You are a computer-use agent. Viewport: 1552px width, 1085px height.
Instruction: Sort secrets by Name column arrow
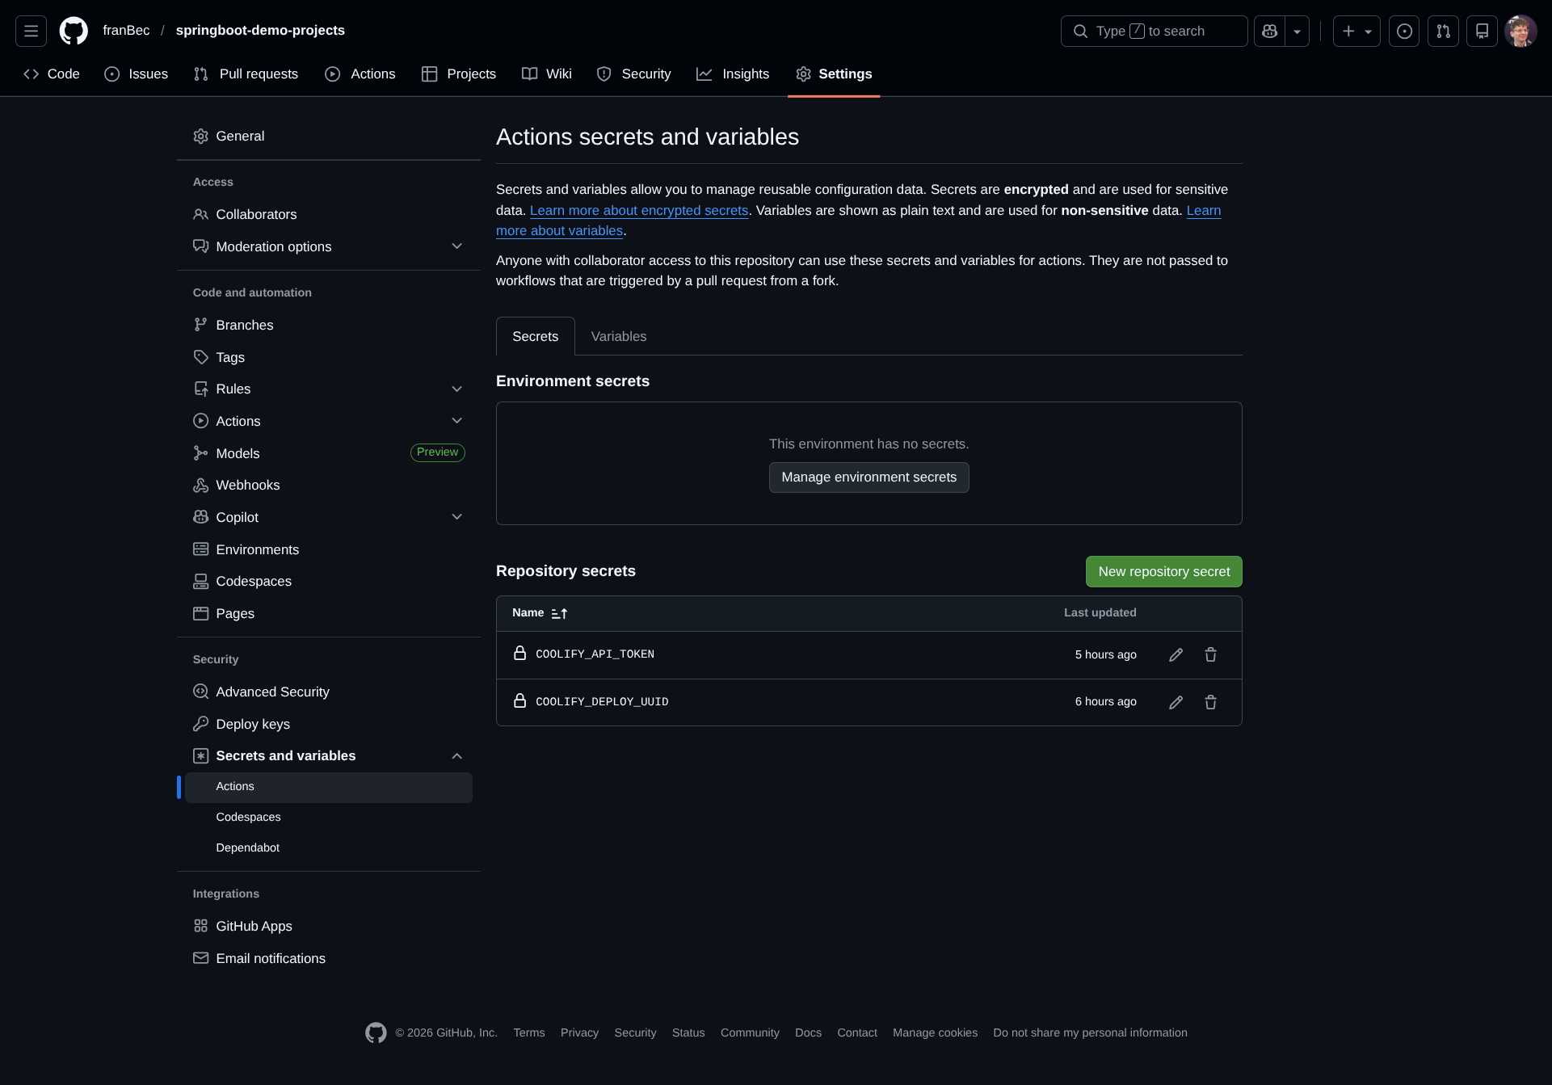pyautogui.click(x=558, y=613)
